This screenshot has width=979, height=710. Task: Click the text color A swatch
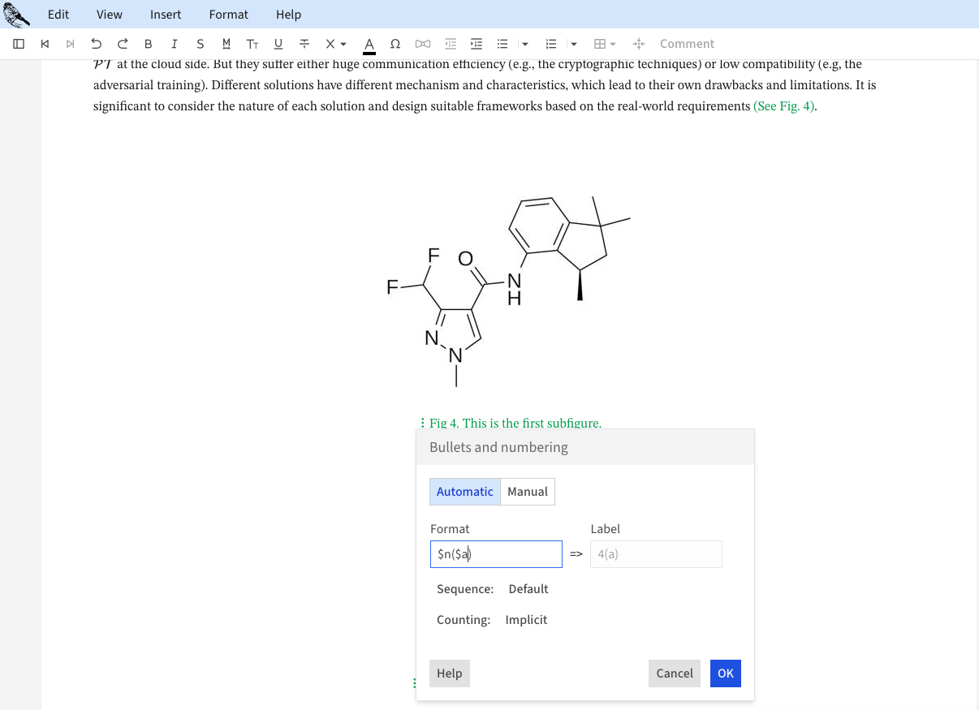369,44
